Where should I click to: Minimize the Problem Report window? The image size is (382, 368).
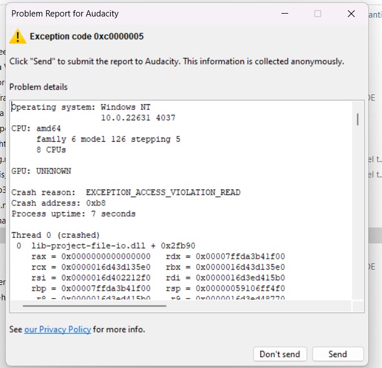[285, 14]
